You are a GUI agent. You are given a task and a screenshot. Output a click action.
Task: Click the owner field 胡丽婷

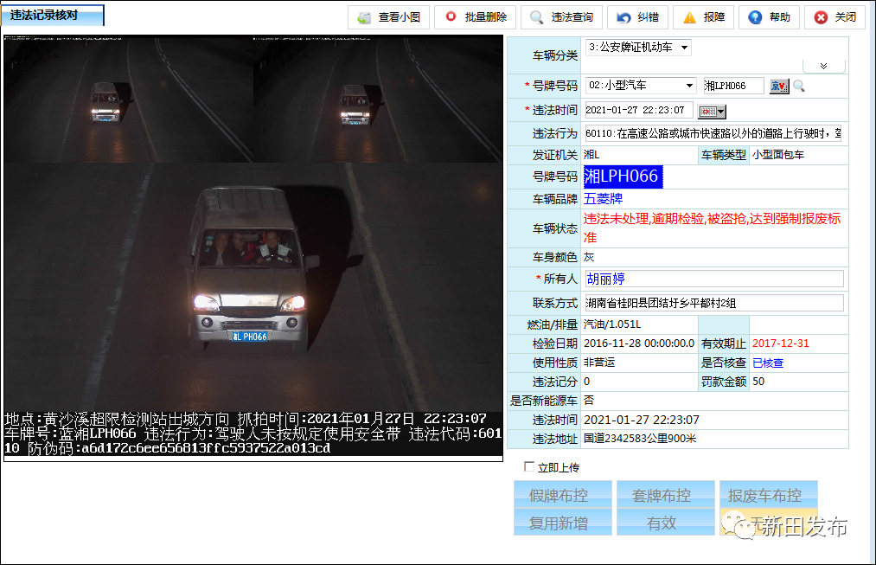tap(714, 279)
